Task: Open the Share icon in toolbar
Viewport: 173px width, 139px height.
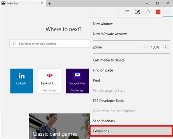Action: click(148, 12)
